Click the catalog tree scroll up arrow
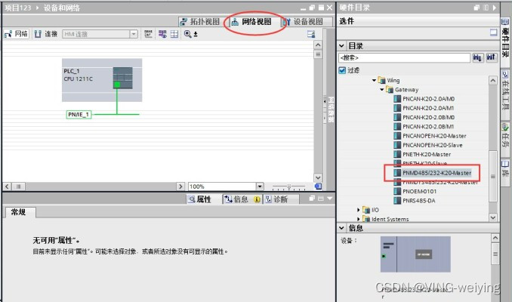Viewport: 512px width, 302px height. (493, 80)
